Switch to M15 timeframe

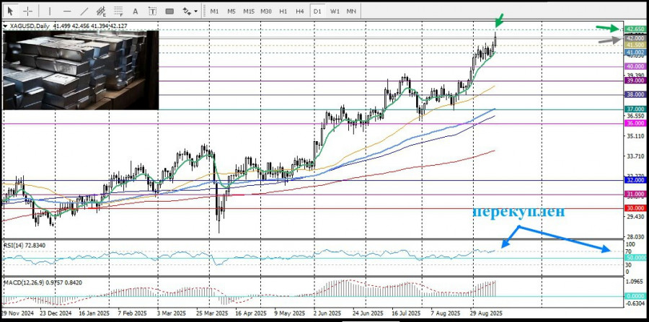point(249,11)
